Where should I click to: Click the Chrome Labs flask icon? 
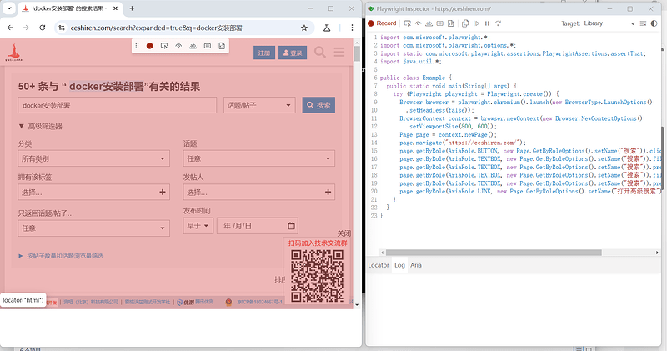tap(327, 28)
